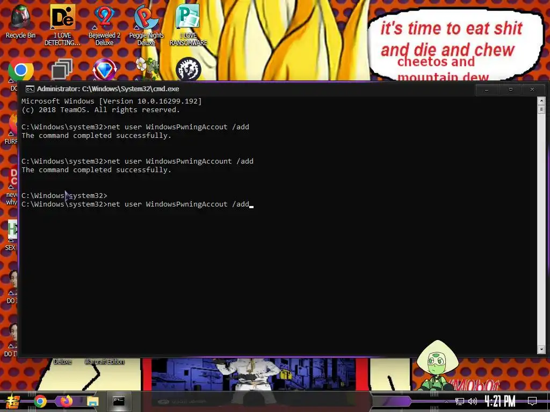Open the 'I LOVE RANSOMWARE' desktop icon

click(189, 25)
